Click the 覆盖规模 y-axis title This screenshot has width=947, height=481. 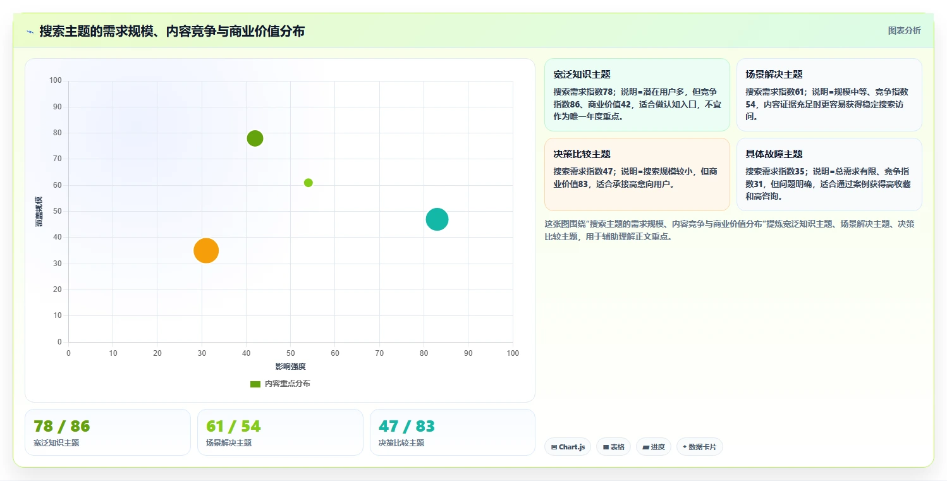[x=39, y=212]
